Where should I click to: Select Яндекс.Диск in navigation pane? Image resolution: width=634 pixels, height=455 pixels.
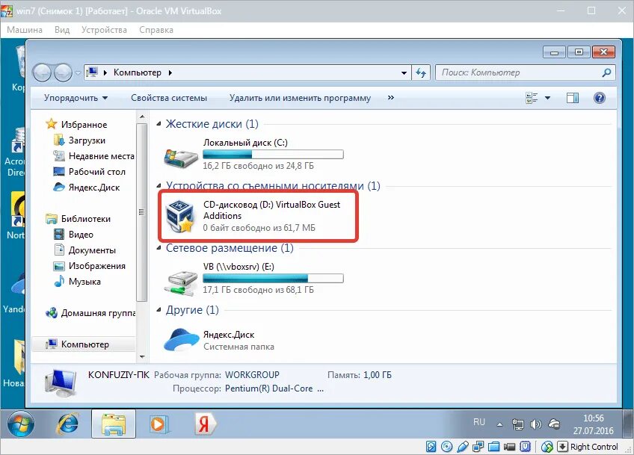[87, 188]
